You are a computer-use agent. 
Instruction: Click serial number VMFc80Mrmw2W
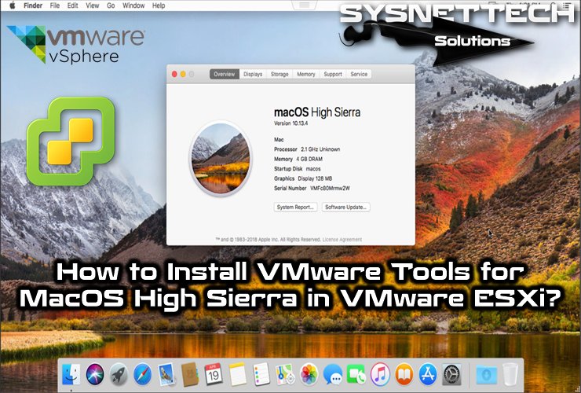(330, 188)
